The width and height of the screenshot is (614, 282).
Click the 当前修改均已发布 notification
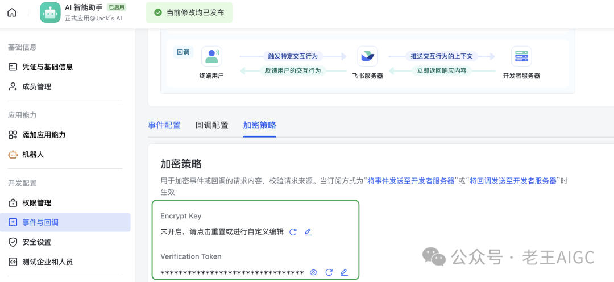pyautogui.click(x=189, y=13)
